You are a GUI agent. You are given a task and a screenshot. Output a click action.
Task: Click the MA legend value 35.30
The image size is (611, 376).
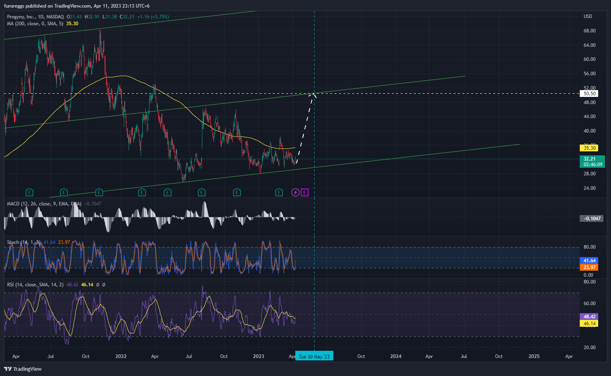(72, 24)
